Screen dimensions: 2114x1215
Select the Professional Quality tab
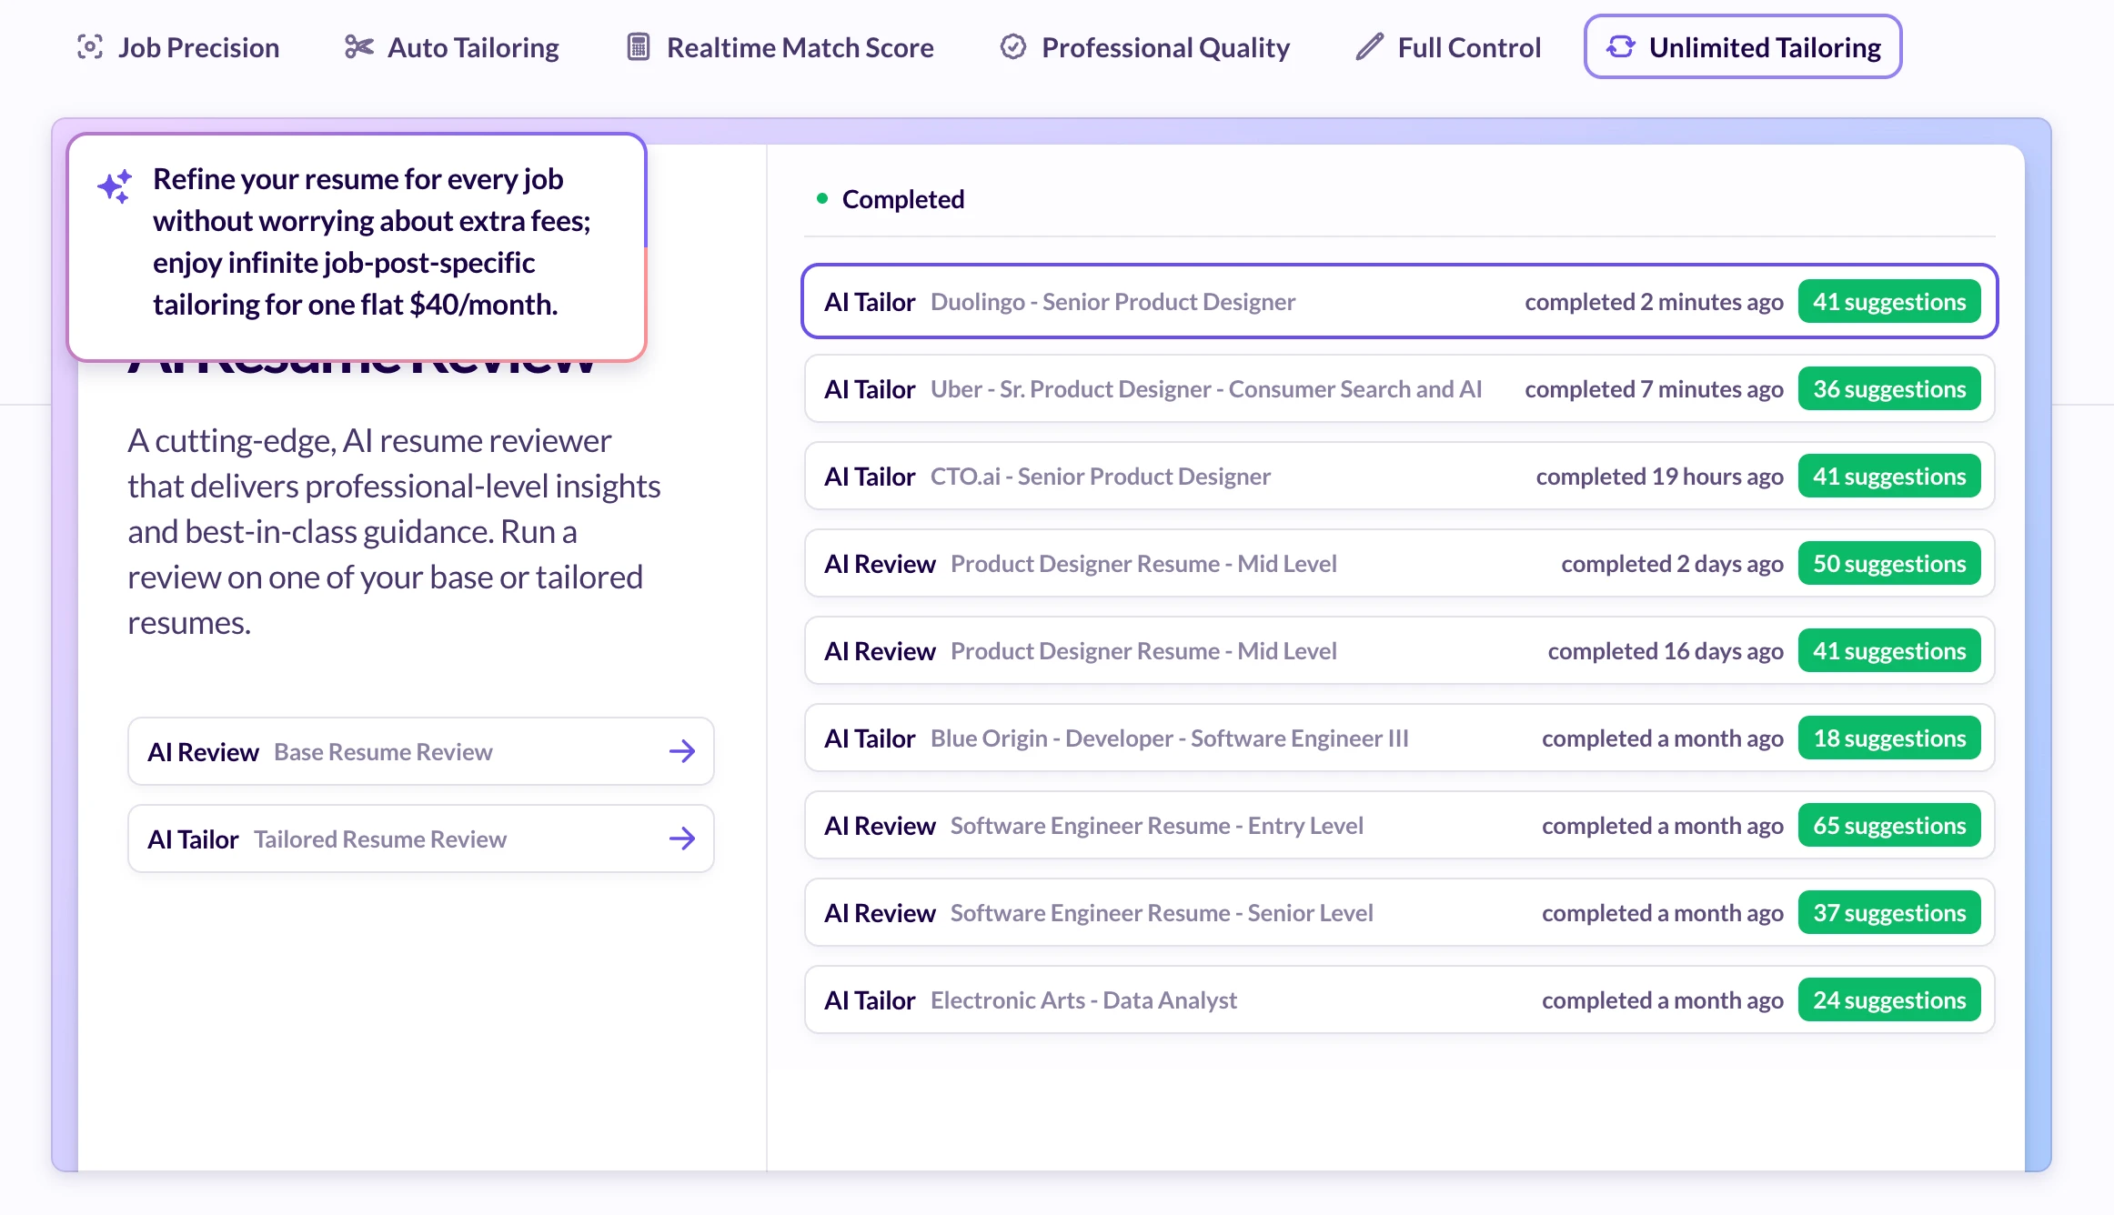(x=1165, y=47)
